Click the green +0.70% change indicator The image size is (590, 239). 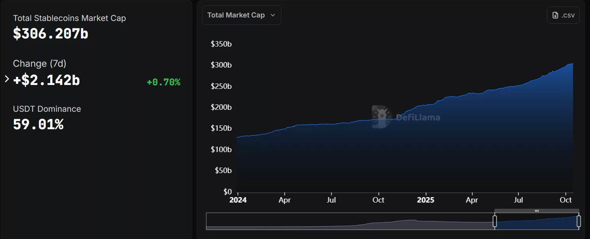[x=163, y=82]
